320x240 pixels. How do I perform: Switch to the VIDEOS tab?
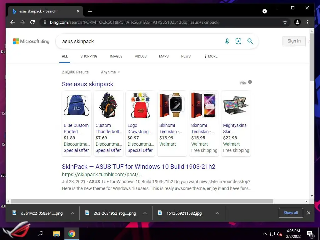click(141, 56)
